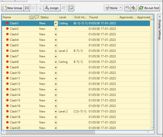Click the horizontal scrollbar at bottom

pos(50,132)
